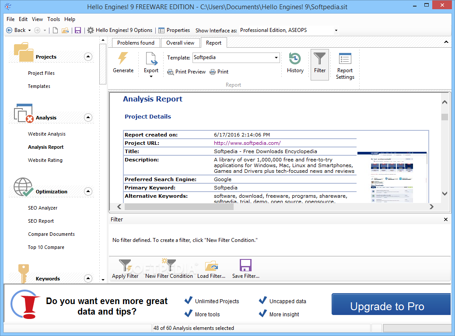Click the report scroll right arrow

click(431, 206)
